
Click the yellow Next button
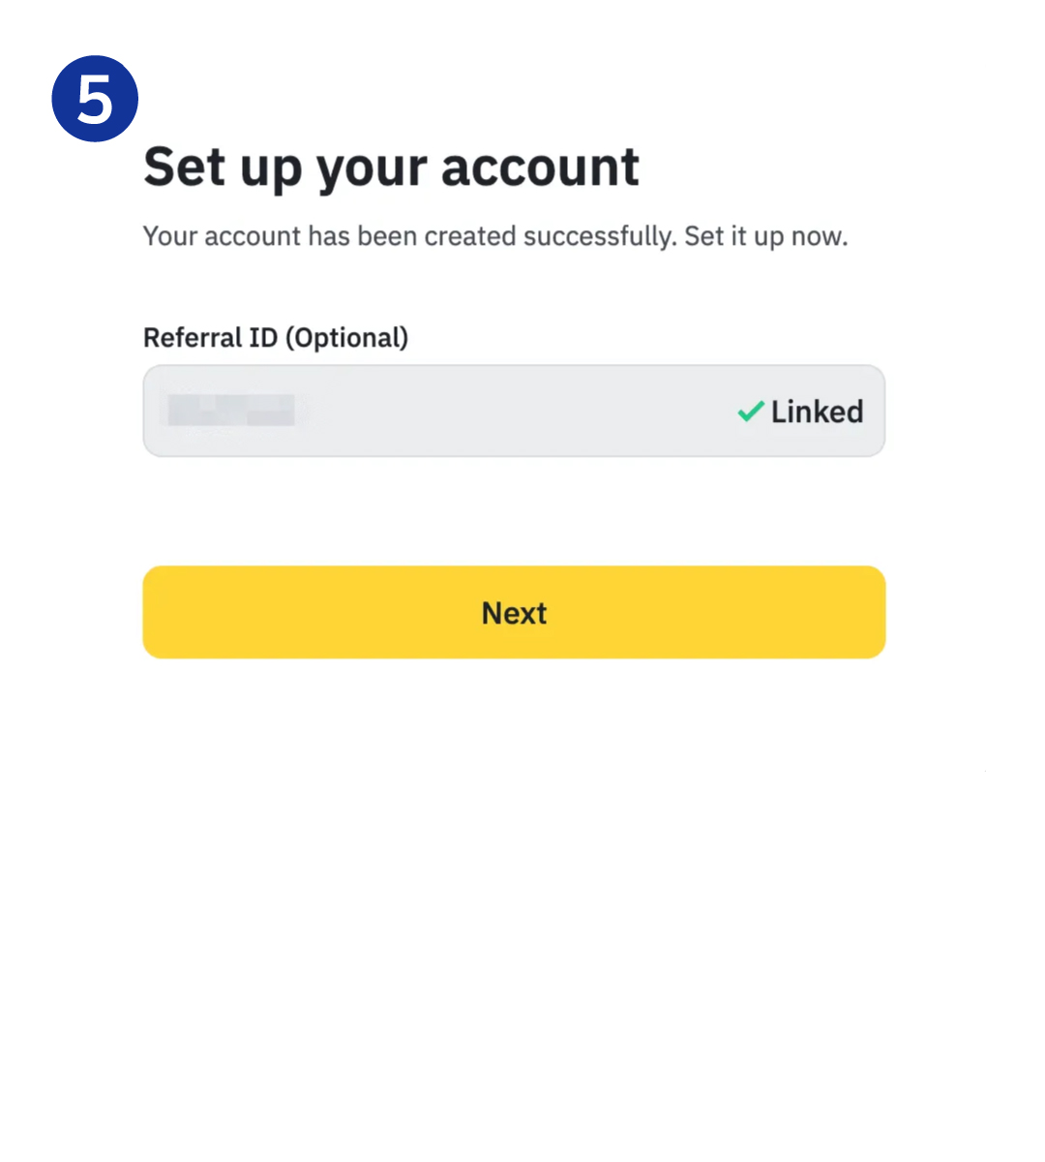pos(514,612)
